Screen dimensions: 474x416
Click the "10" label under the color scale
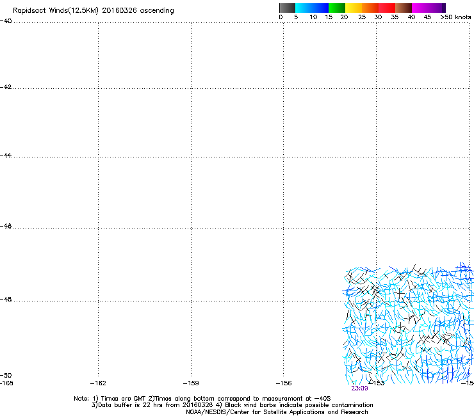[x=313, y=17]
